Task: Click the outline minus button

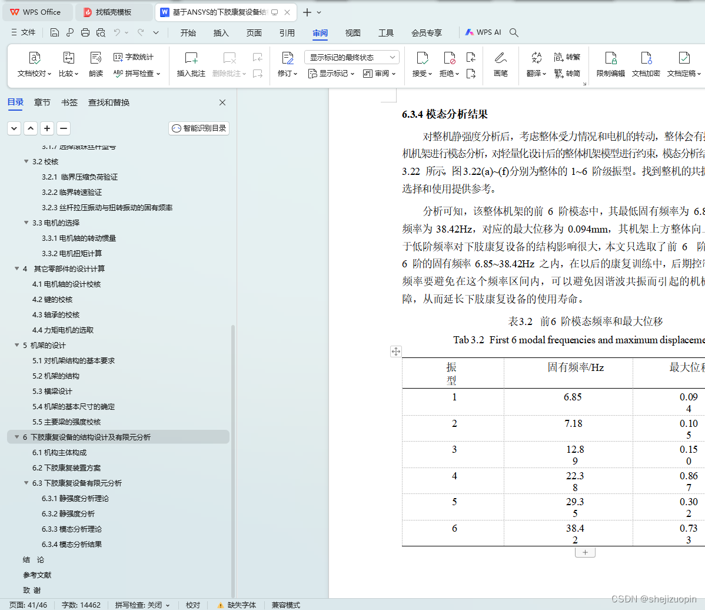Action: click(64, 128)
